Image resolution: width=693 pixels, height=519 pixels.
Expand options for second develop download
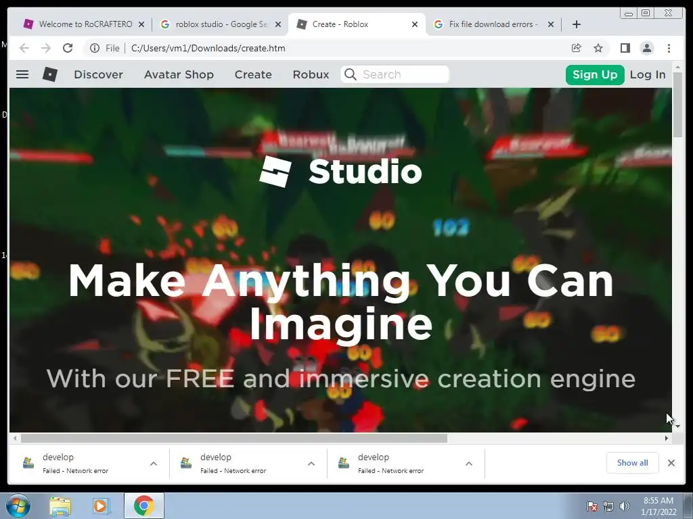(311, 464)
